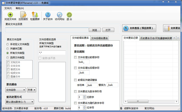Screen dimensions: 182x112
Task: Select 手动定义文件类型 radio button
Action: (8, 44)
